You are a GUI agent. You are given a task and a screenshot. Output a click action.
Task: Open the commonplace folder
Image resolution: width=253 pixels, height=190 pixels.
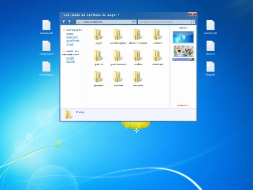[x=118, y=37]
